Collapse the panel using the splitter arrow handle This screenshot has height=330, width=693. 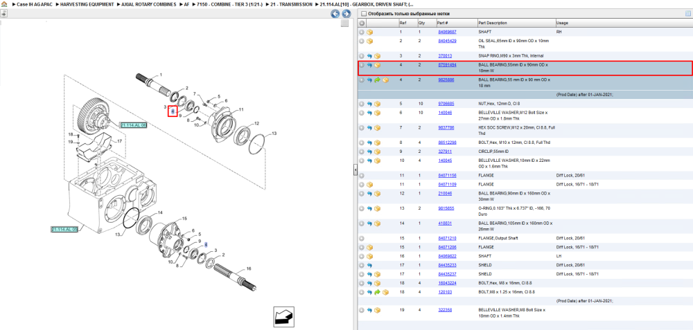click(x=355, y=170)
